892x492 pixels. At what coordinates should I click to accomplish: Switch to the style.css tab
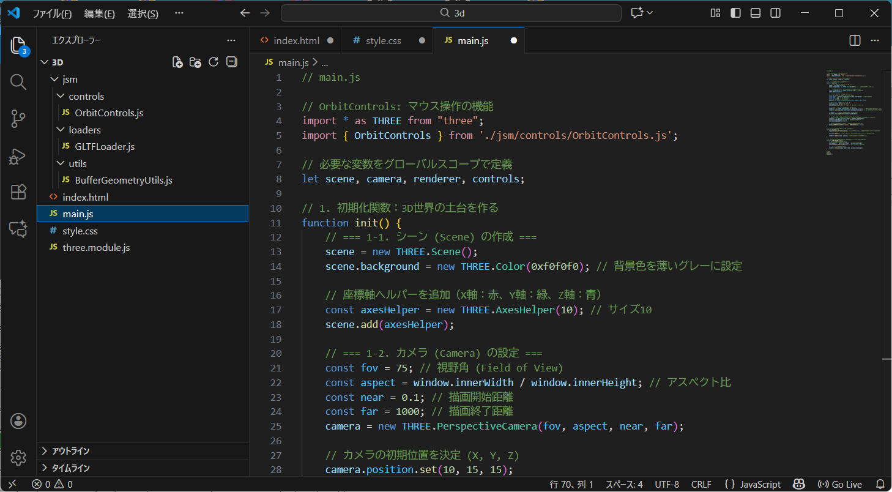click(384, 40)
